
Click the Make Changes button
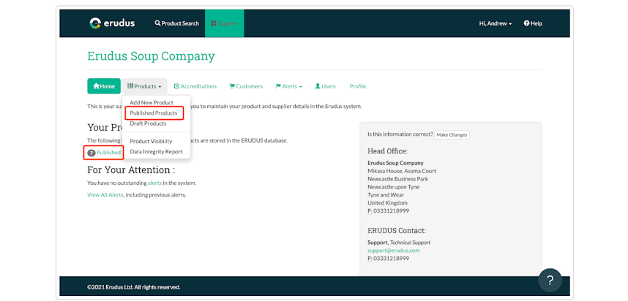(x=452, y=134)
